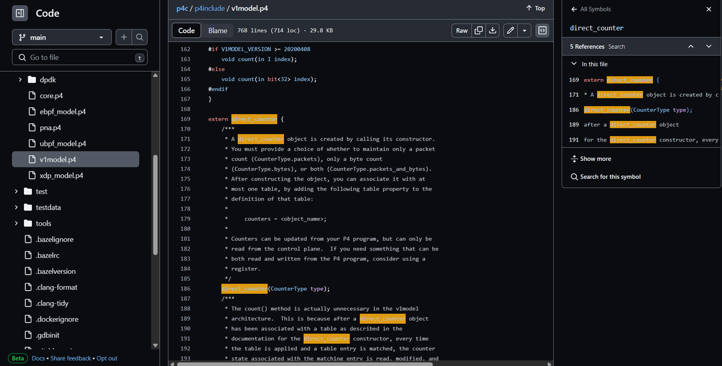Open .bazelversion file
The image size is (722, 366).
pyautogui.click(x=55, y=271)
